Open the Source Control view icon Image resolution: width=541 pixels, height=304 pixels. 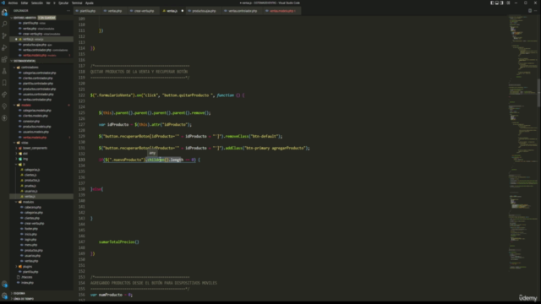[4, 35]
